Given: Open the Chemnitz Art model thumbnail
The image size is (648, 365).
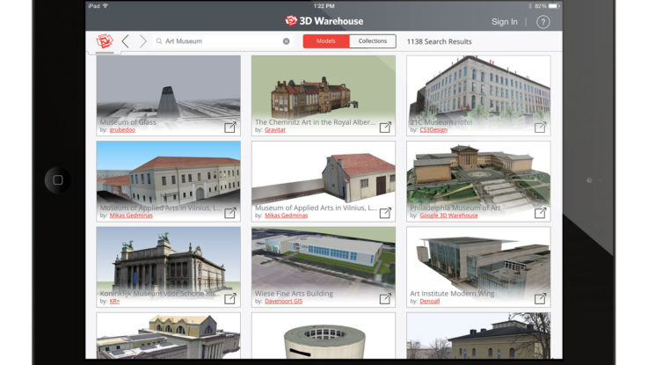Looking at the screenshot, I should pyautogui.click(x=324, y=95).
